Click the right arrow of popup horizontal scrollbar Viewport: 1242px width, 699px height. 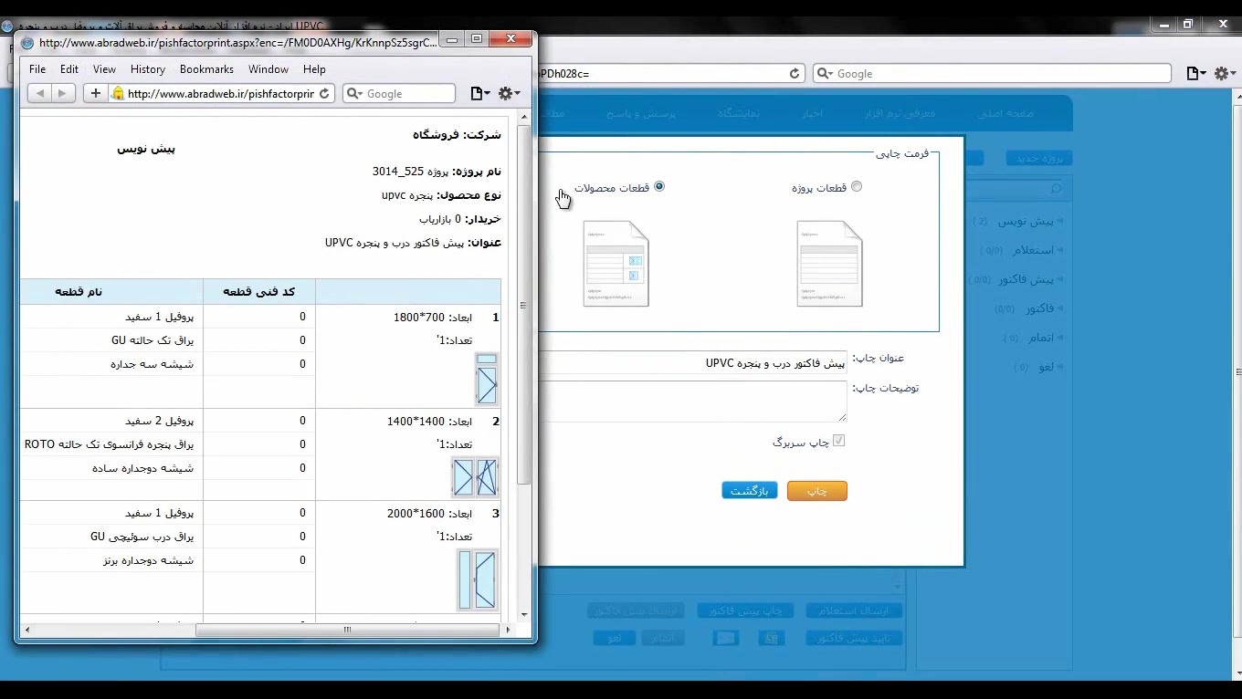click(x=509, y=630)
